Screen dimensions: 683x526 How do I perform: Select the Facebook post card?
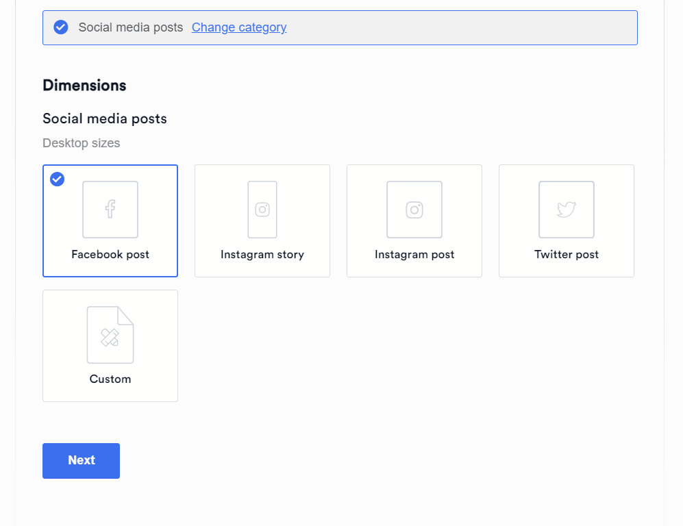[110, 221]
